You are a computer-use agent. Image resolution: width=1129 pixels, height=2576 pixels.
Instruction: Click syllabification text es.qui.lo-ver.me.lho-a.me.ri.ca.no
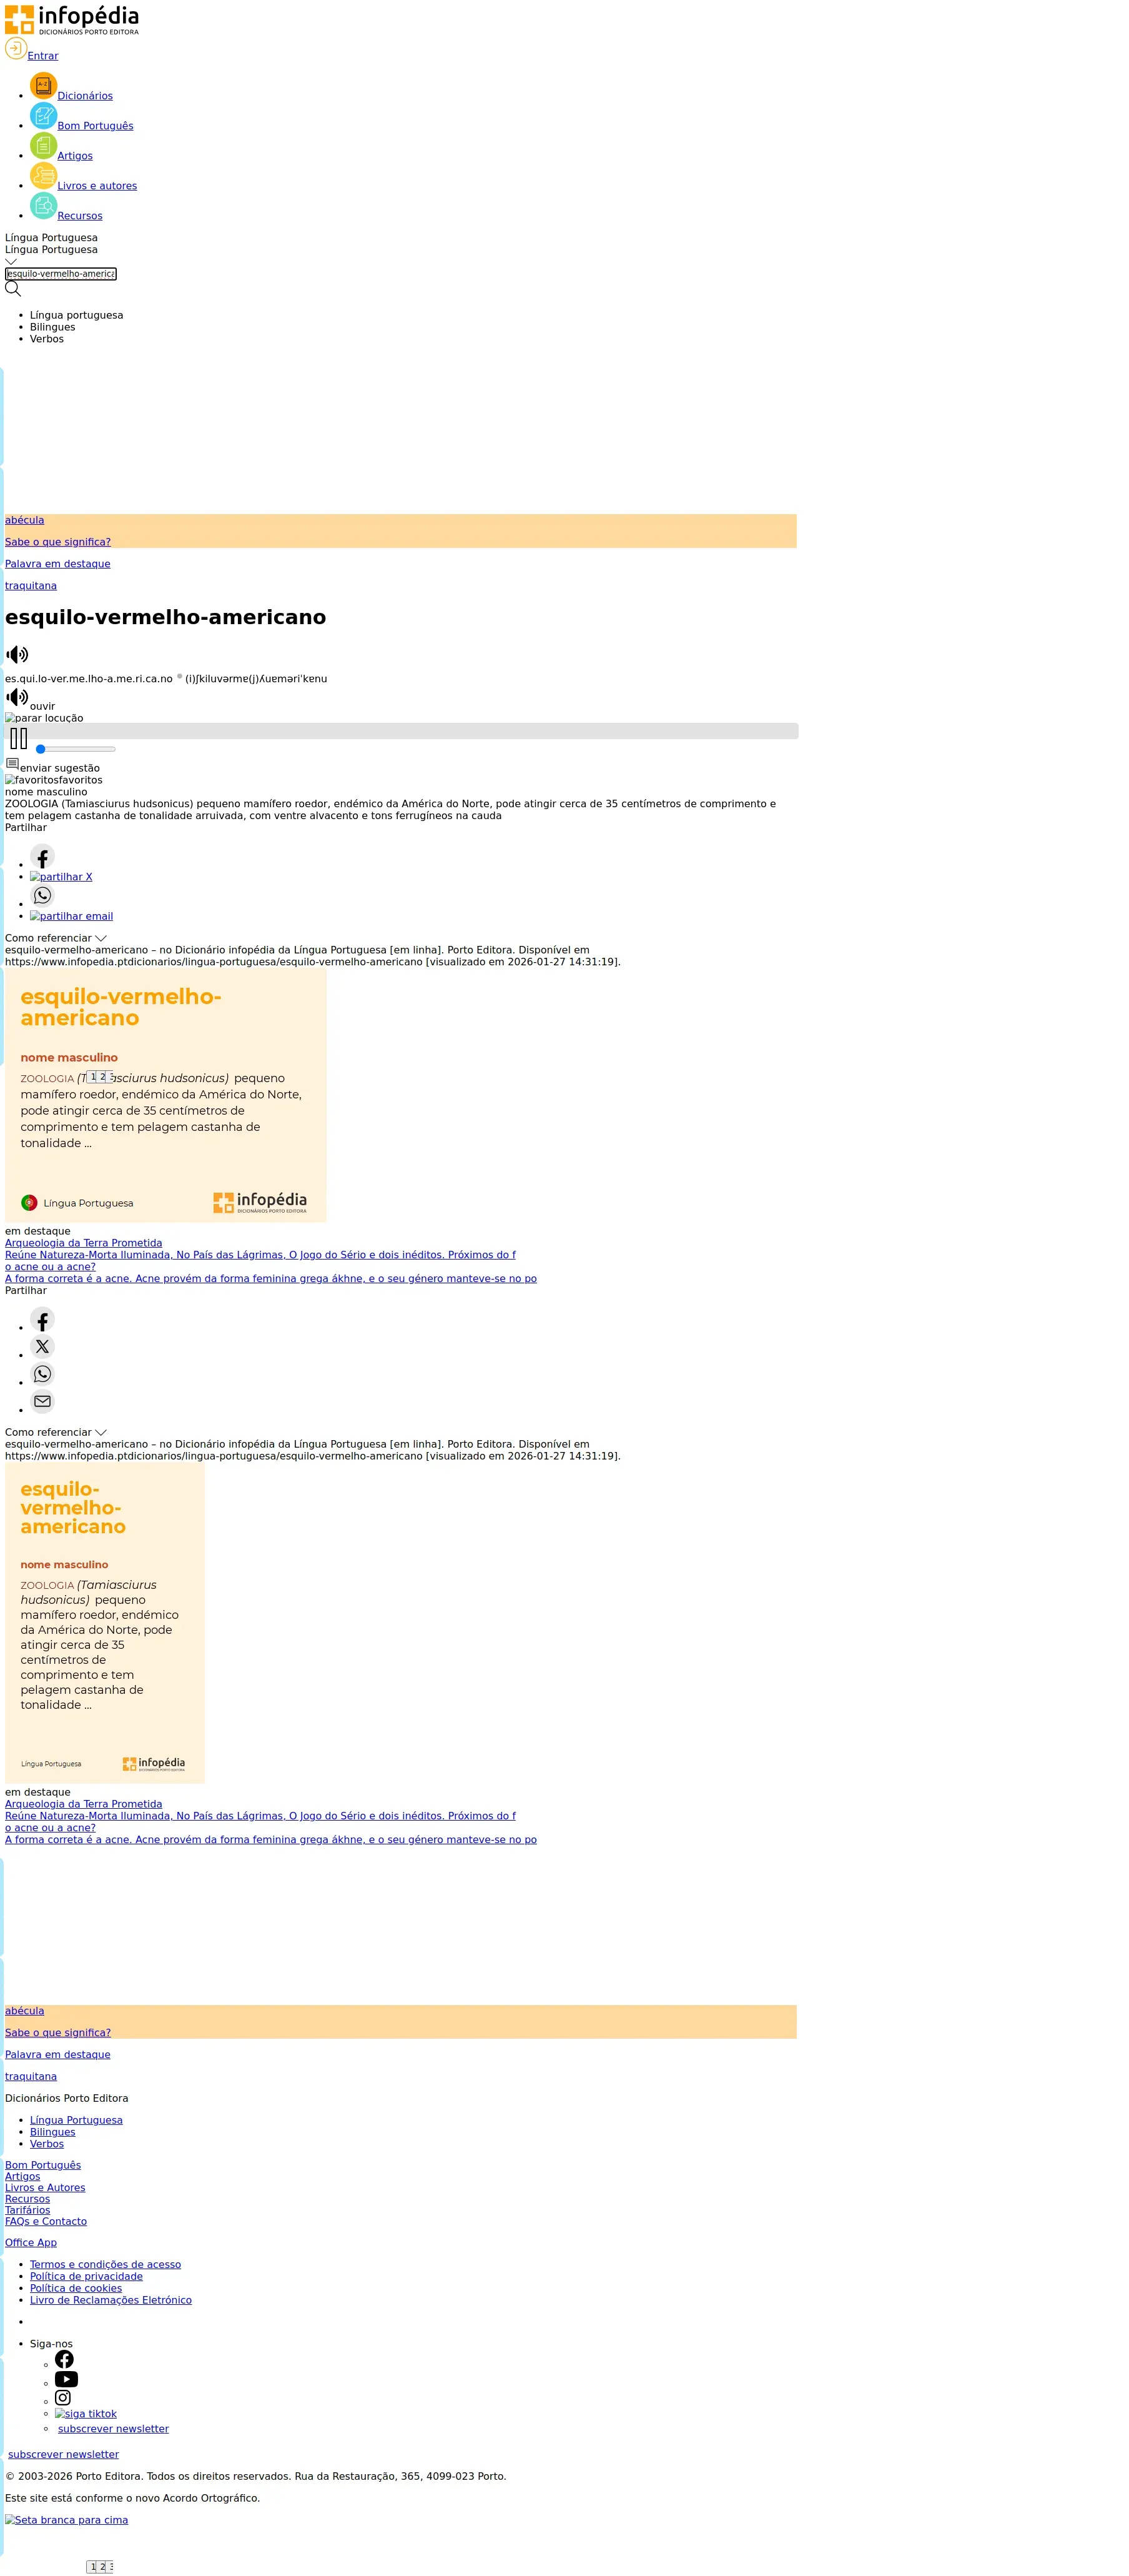tap(89, 679)
